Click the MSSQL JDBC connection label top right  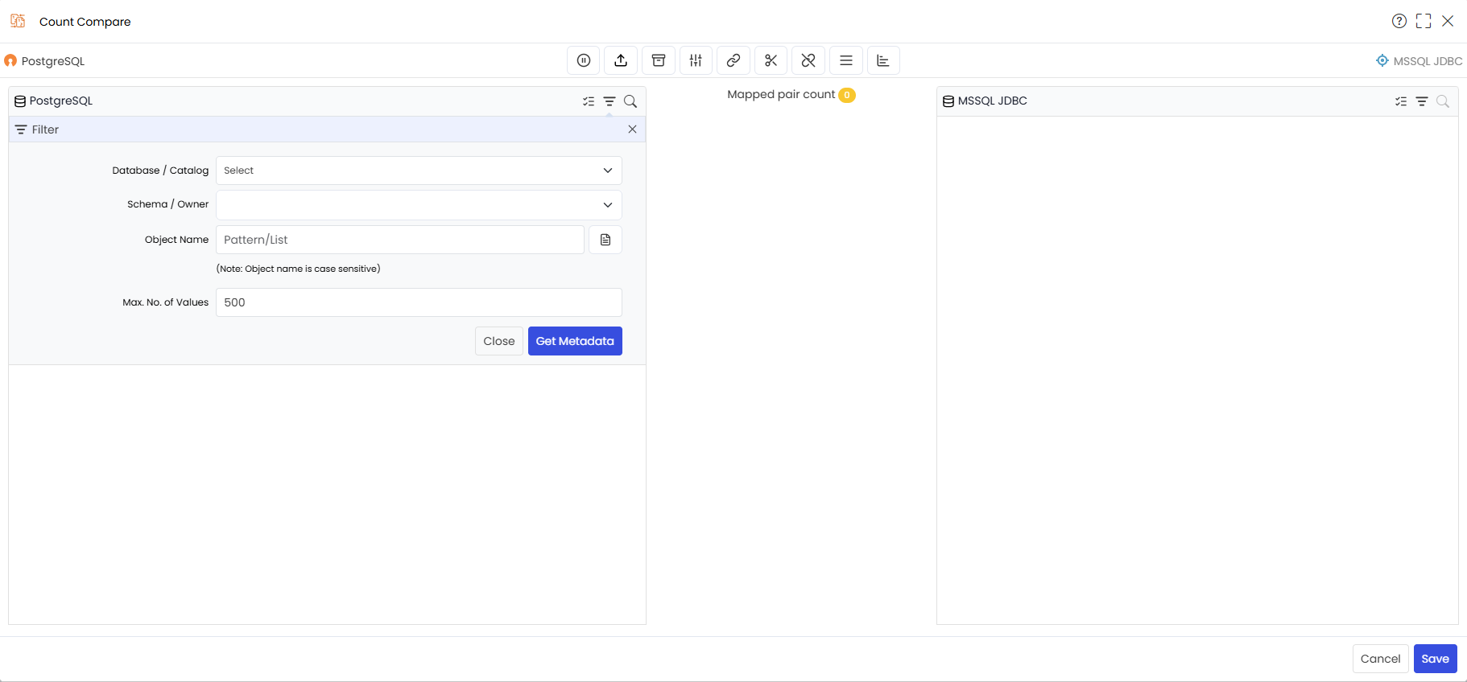click(1419, 61)
